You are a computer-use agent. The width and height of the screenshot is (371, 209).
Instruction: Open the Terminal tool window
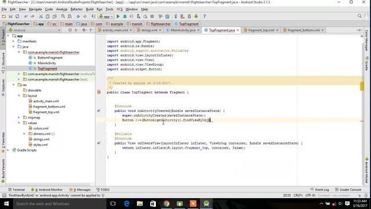[x=17, y=190]
